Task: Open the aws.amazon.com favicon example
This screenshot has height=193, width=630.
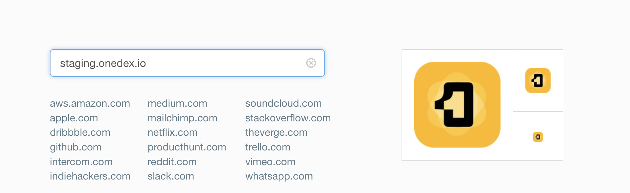Action: [x=90, y=103]
